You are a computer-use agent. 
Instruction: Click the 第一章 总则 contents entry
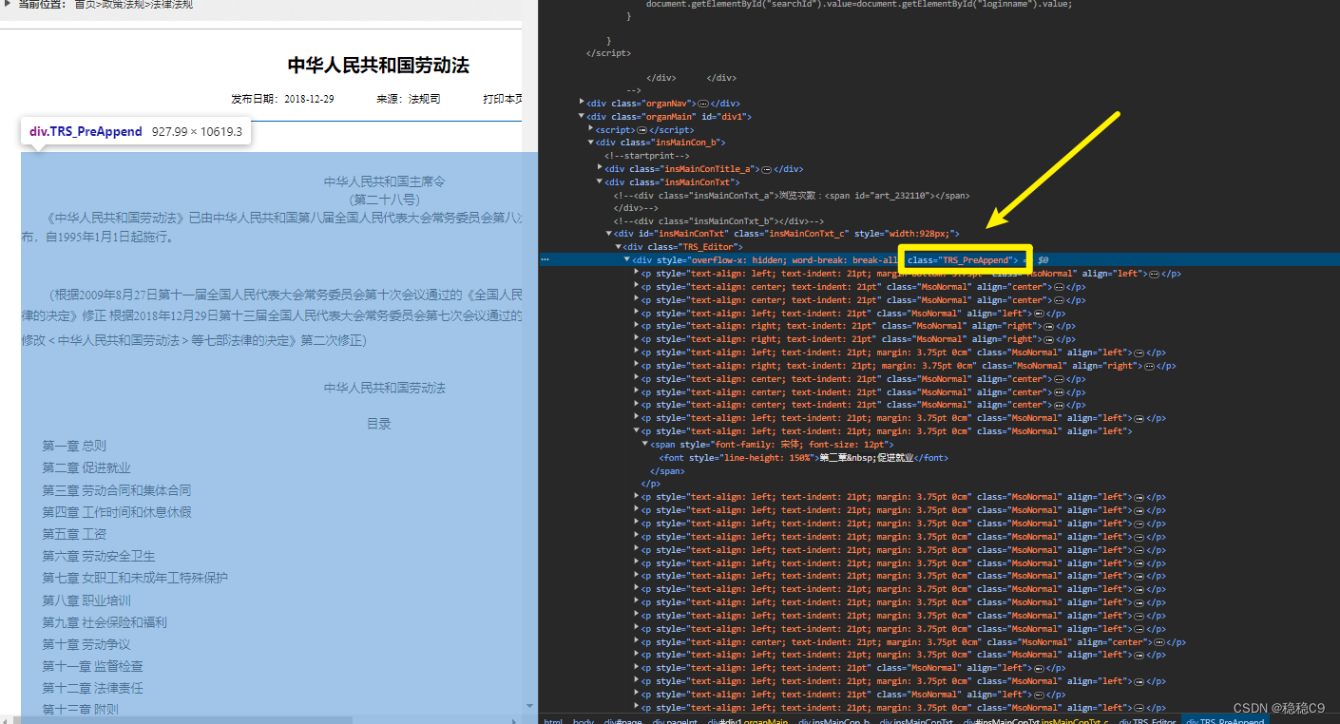click(x=74, y=446)
